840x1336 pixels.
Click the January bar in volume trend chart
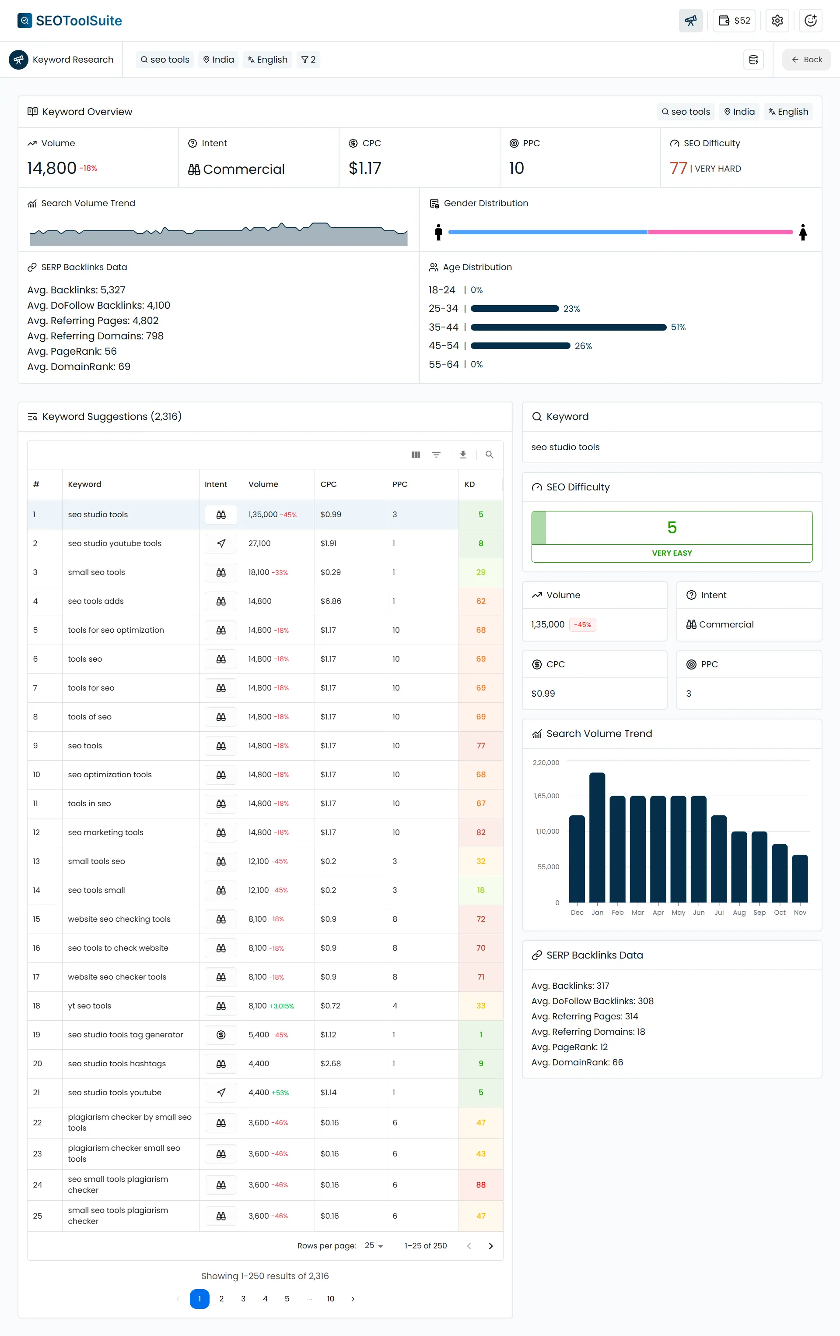[597, 837]
